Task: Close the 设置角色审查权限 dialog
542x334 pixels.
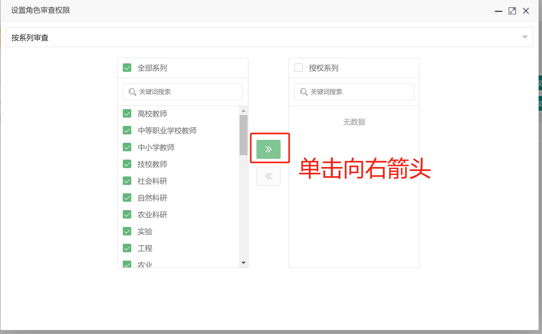Action: [x=526, y=11]
